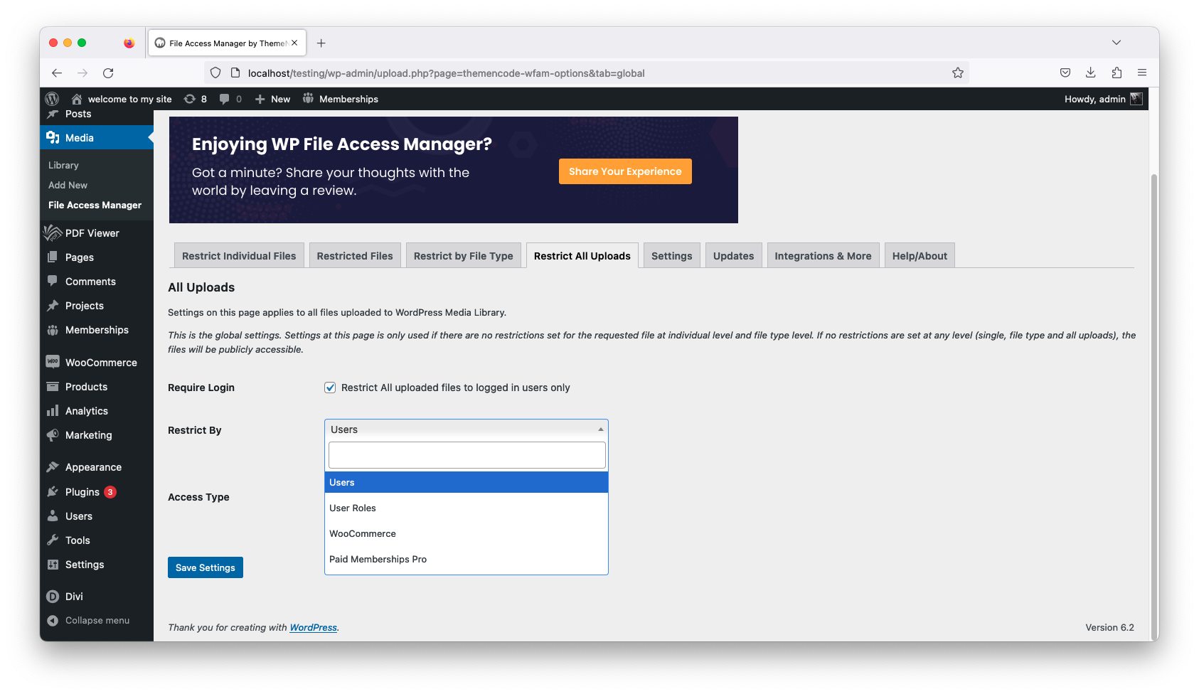Click the Save Settings button

206,567
